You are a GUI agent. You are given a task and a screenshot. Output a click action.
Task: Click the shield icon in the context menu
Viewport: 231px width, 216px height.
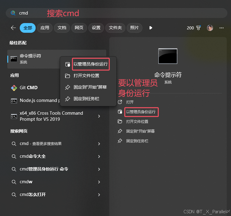tap(68, 64)
